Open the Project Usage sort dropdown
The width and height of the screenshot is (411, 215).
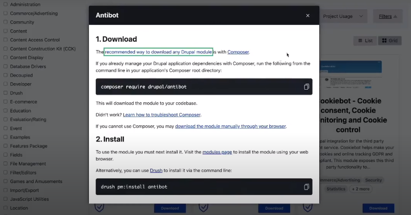pyautogui.click(x=343, y=16)
